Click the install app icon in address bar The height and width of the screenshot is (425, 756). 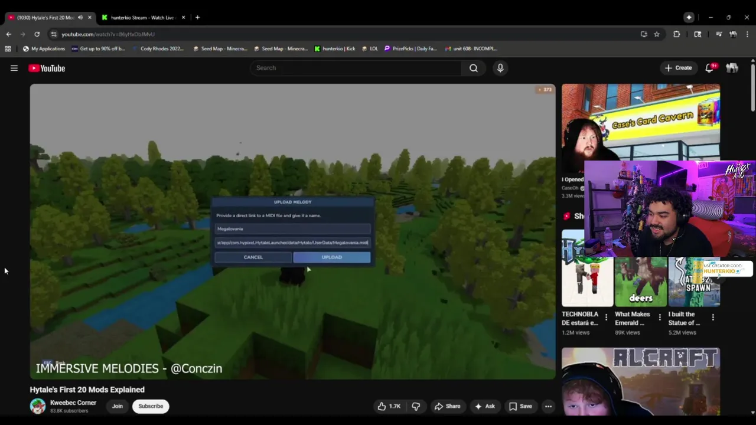(x=644, y=34)
